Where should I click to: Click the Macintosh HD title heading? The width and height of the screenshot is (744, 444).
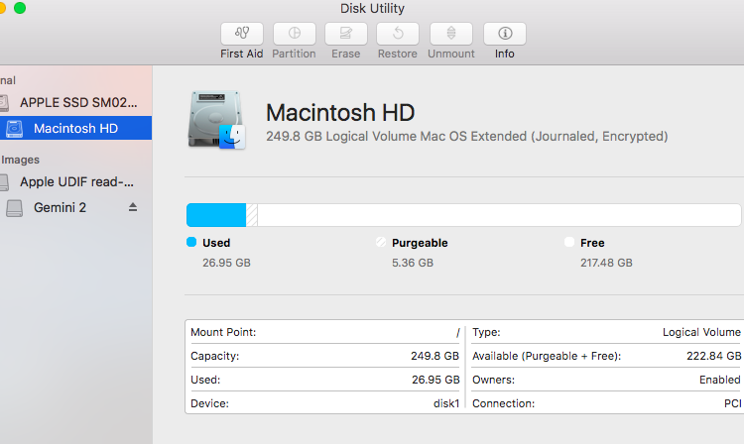(x=340, y=112)
